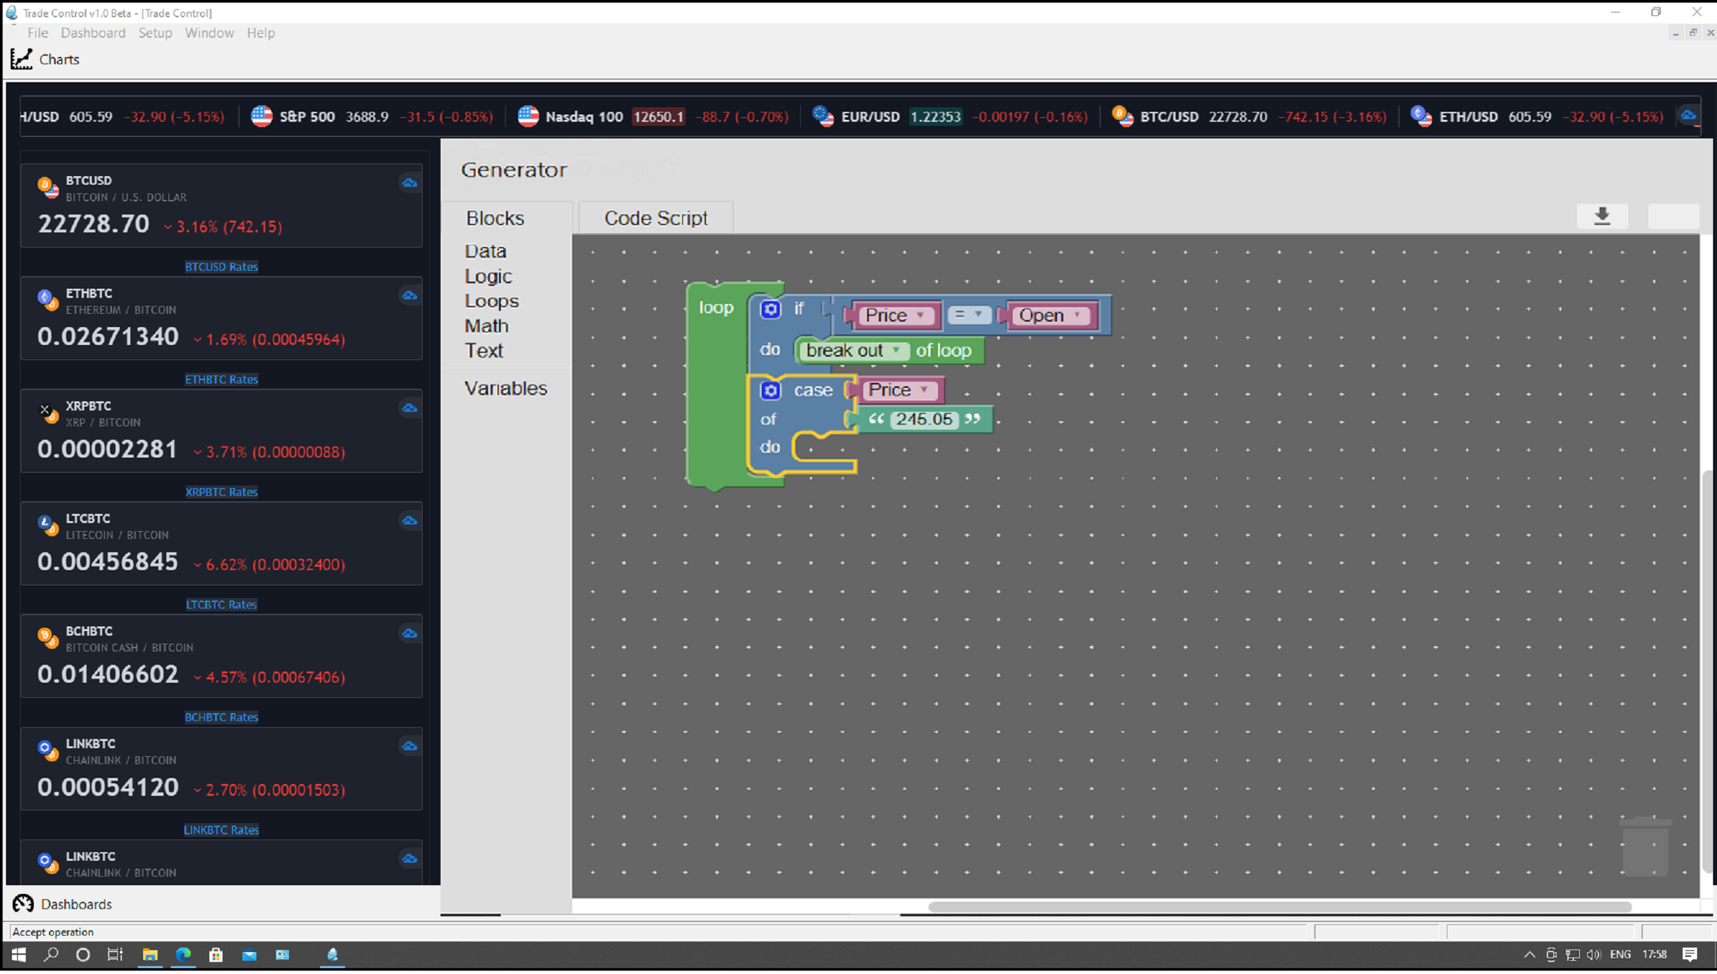Click the cloud icon on ETHBTC card
The height and width of the screenshot is (974, 1717).
tap(409, 296)
